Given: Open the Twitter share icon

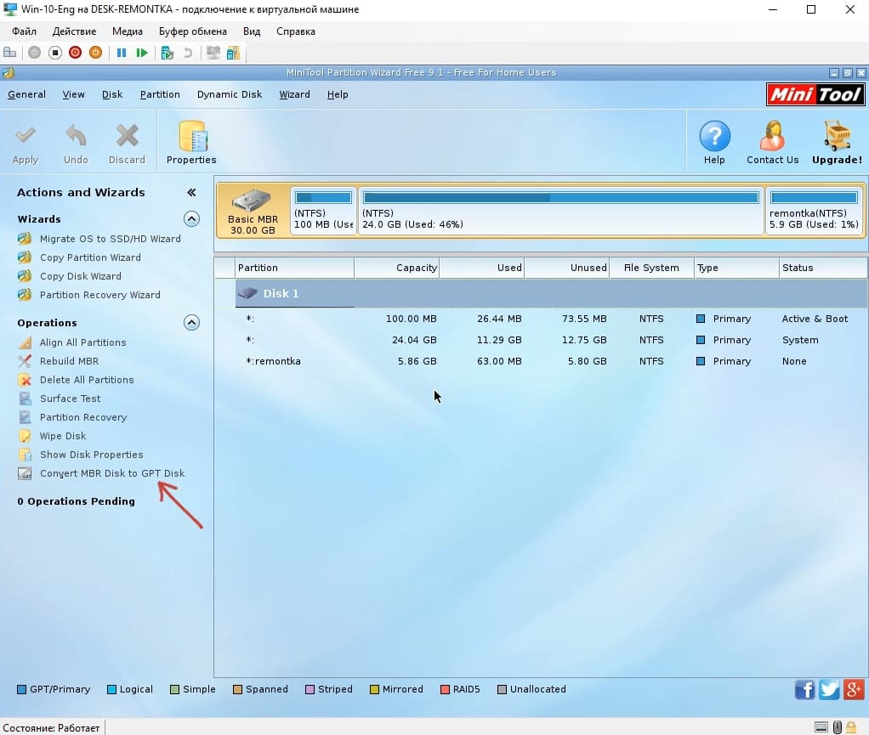Looking at the screenshot, I should tap(829, 690).
